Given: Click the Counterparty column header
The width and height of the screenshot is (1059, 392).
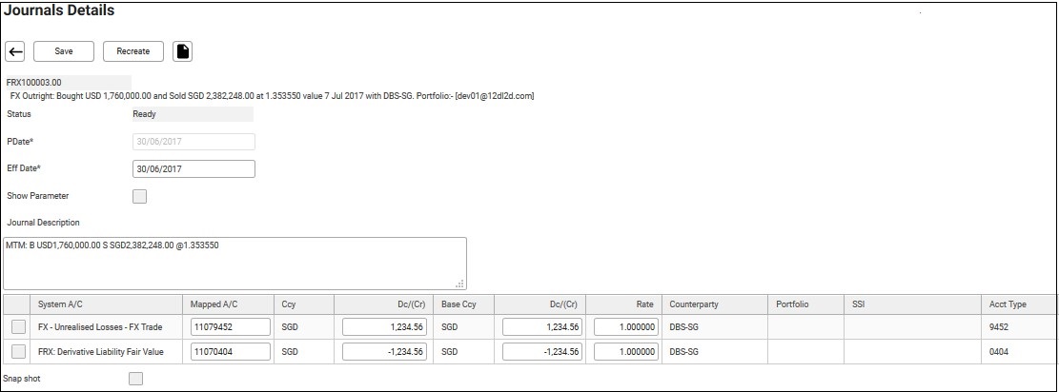Looking at the screenshot, I should (694, 304).
